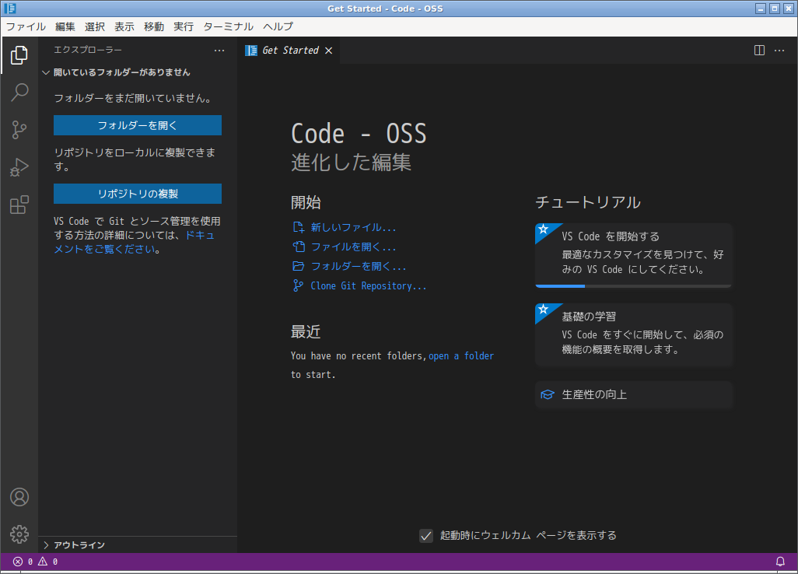Screen dimensions: 798x574
Task: Click the errors count icon in status bar
Action: point(18,562)
